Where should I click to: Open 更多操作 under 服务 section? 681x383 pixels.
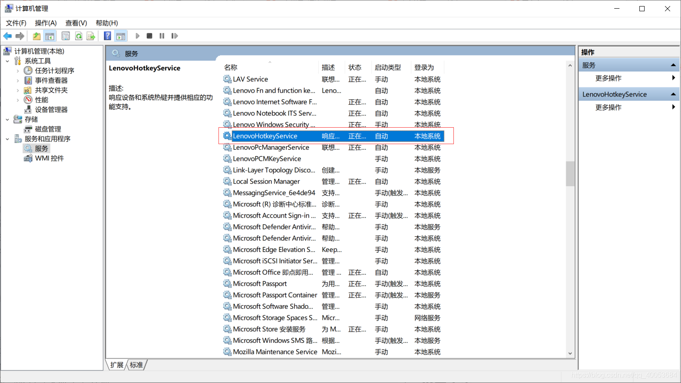[x=608, y=78]
